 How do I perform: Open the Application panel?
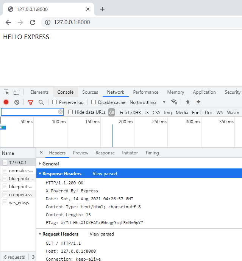click(204, 92)
